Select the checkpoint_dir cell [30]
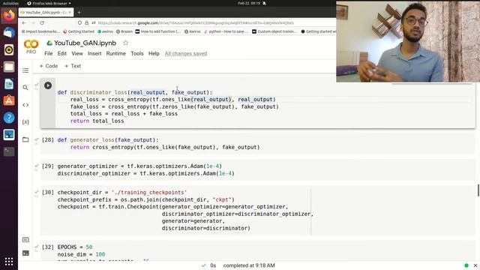 click(257, 210)
